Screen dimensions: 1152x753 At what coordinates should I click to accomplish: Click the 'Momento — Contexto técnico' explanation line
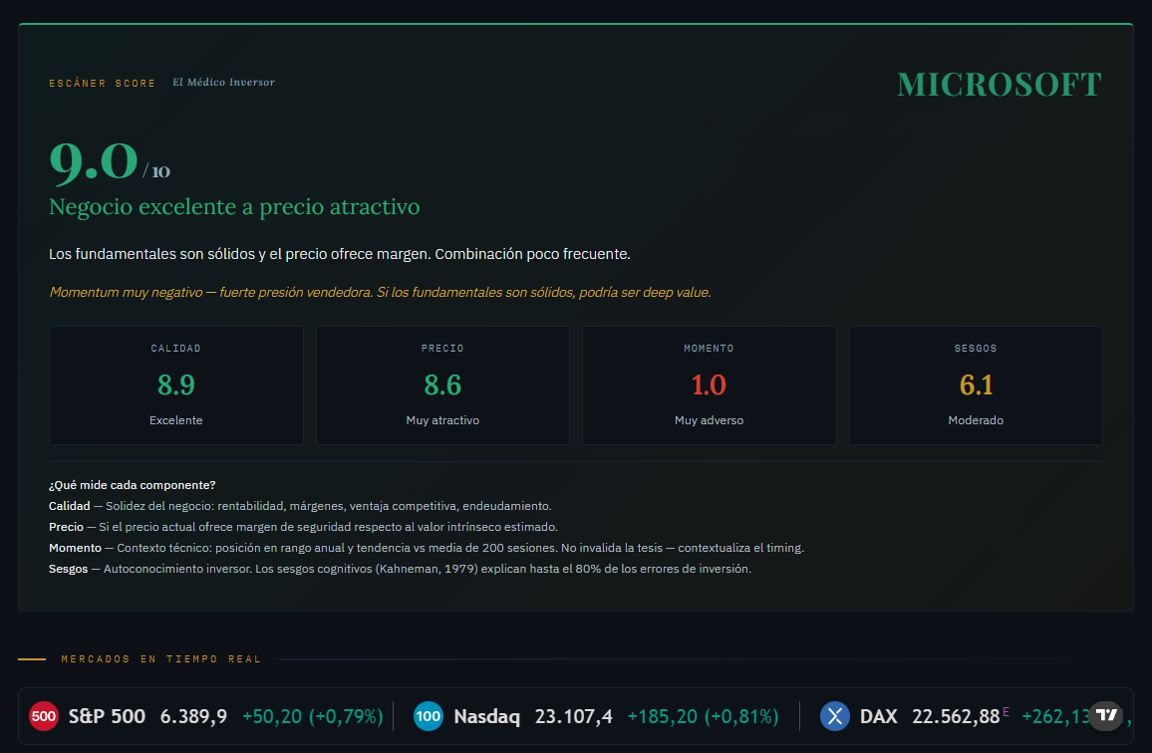tap(427, 548)
